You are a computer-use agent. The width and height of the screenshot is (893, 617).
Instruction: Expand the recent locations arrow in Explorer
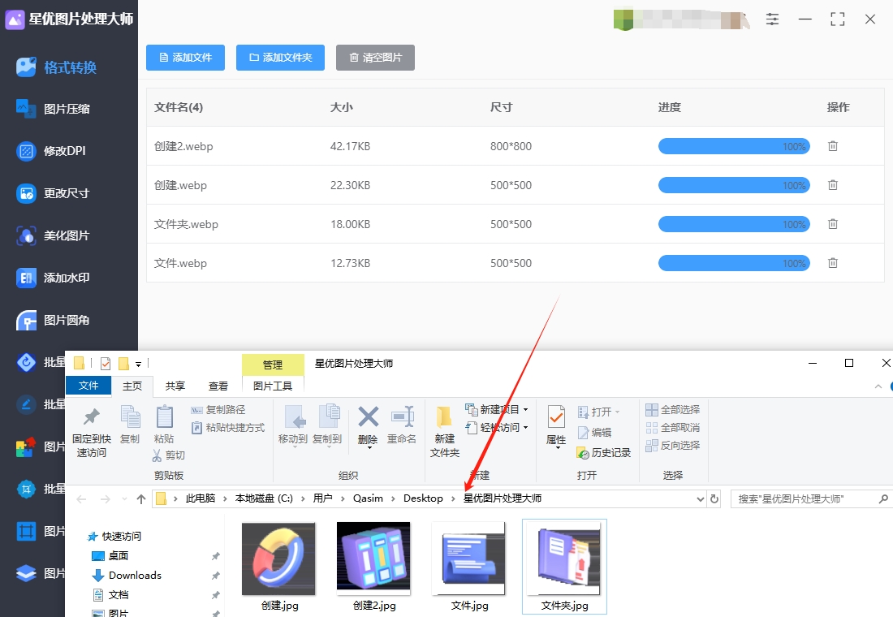tap(124, 499)
